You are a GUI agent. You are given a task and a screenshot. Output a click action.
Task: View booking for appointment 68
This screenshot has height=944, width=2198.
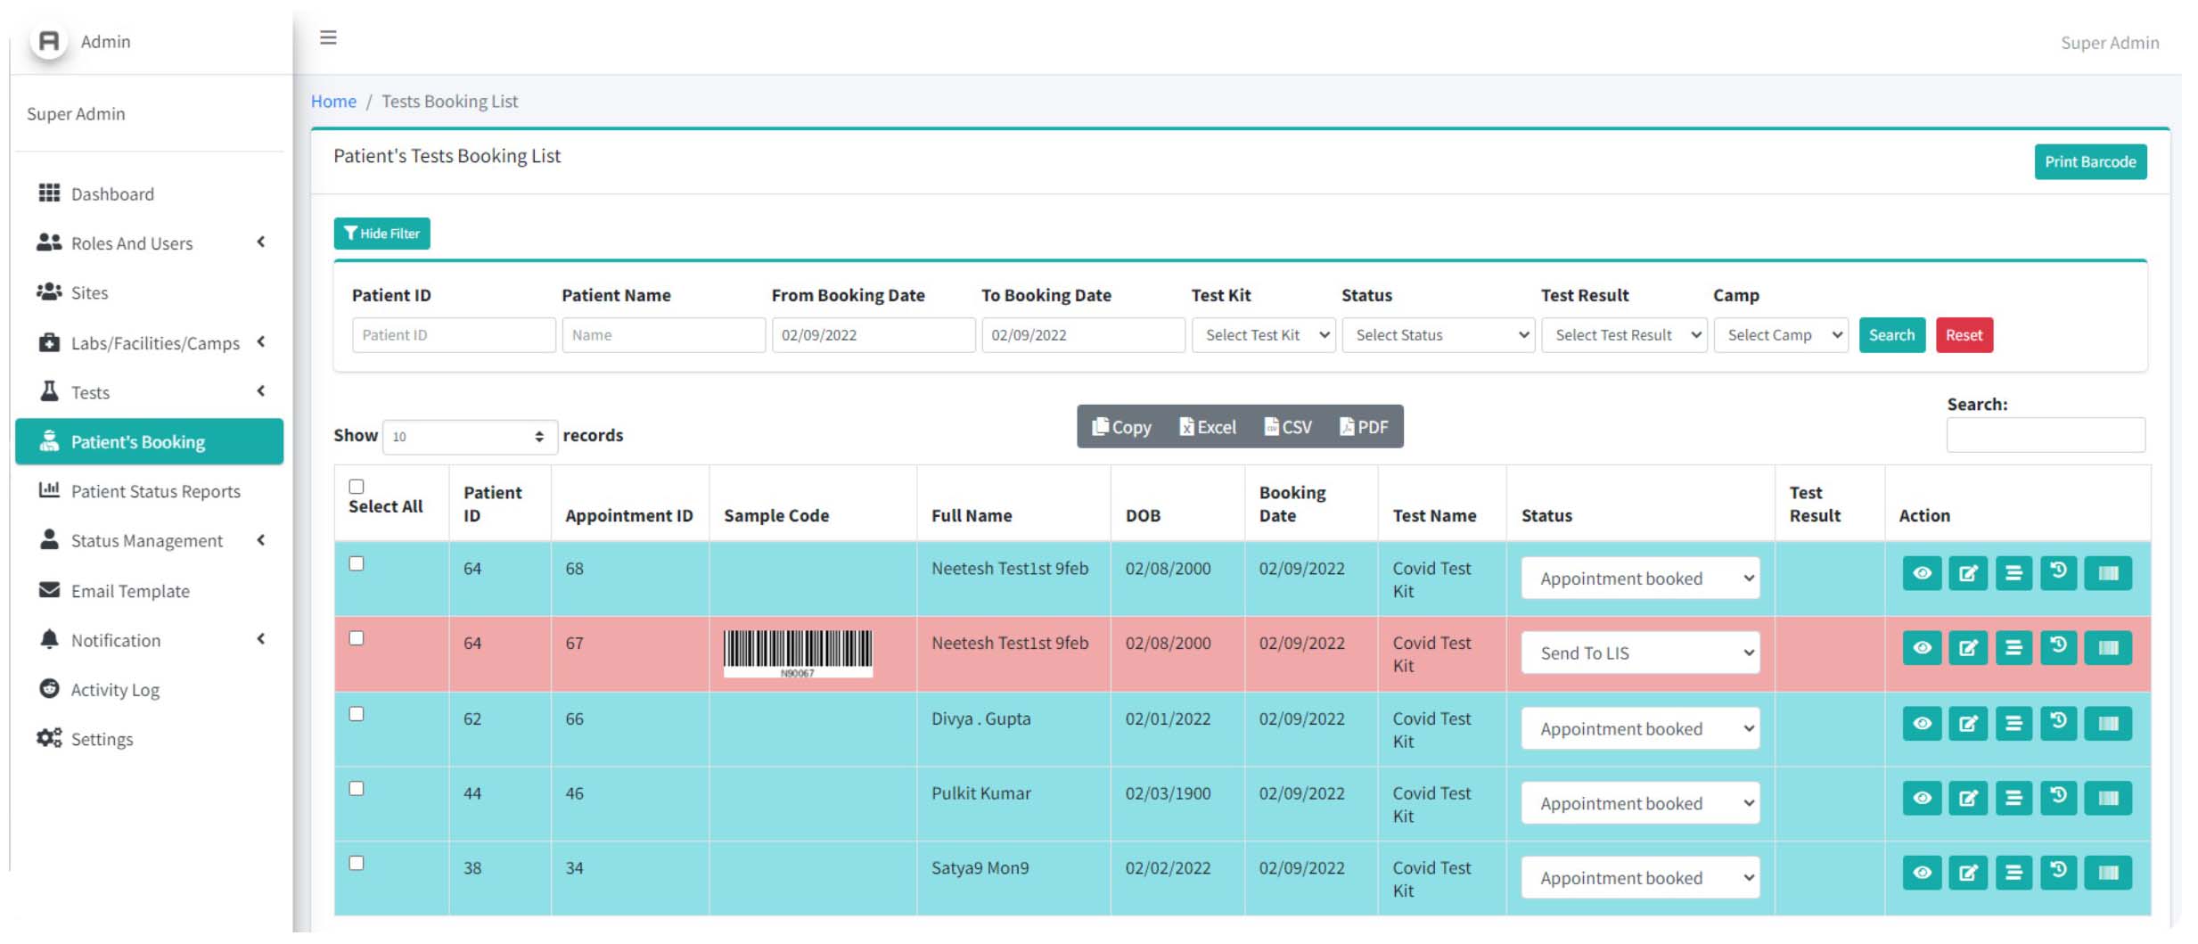coord(1922,573)
